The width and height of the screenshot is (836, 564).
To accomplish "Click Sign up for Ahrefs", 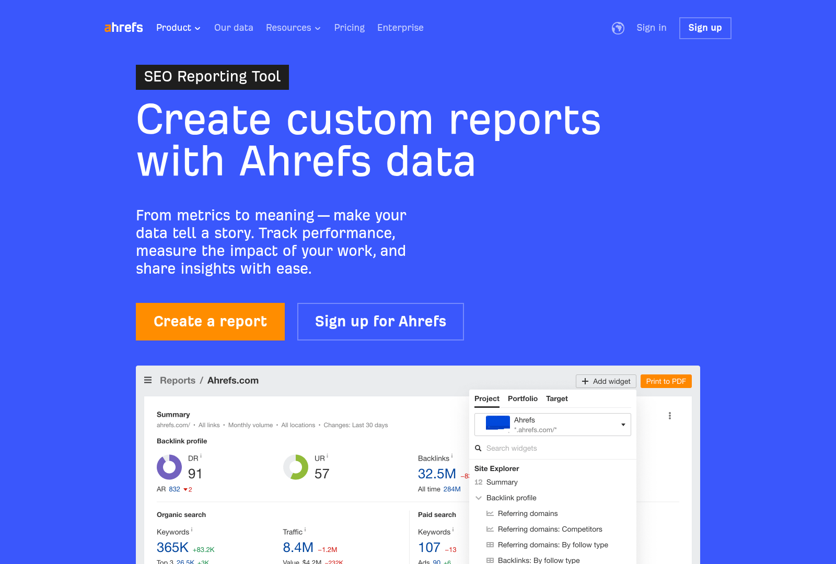I will pos(380,322).
